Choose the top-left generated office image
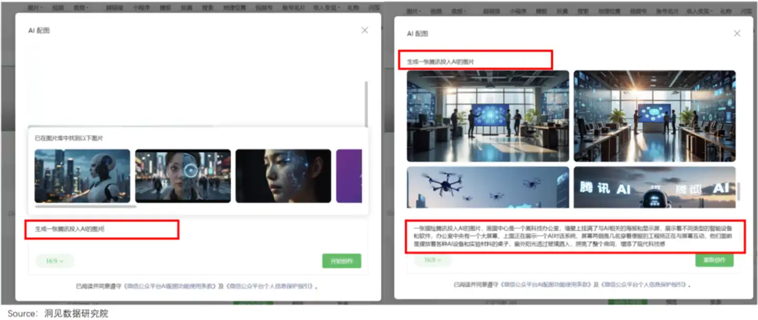Screen dimensions: 758x320 [x=488, y=116]
